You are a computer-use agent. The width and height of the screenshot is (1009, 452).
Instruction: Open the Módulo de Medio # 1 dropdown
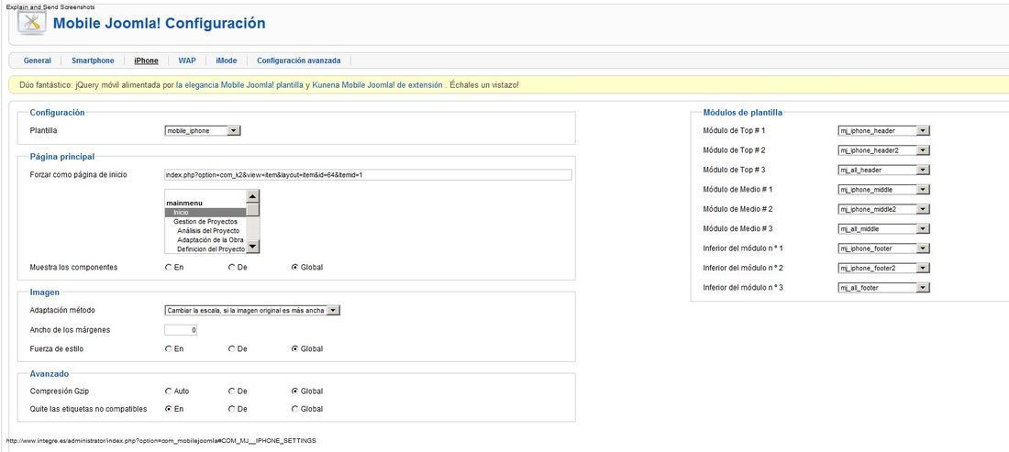884,190
